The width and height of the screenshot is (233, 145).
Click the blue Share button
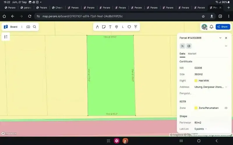(x=223, y=27)
